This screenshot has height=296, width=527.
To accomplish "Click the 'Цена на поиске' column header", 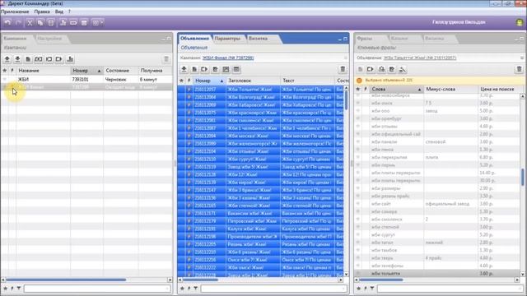I will [499, 90].
